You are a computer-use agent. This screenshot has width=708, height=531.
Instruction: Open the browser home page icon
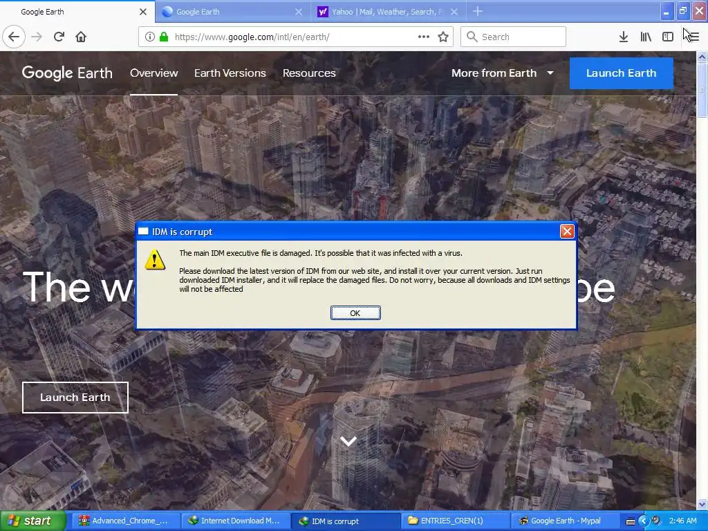click(x=81, y=37)
